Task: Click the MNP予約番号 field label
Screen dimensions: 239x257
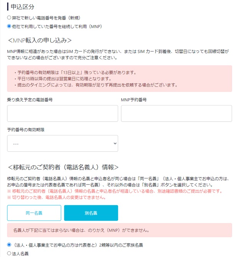Action: [134, 100]
